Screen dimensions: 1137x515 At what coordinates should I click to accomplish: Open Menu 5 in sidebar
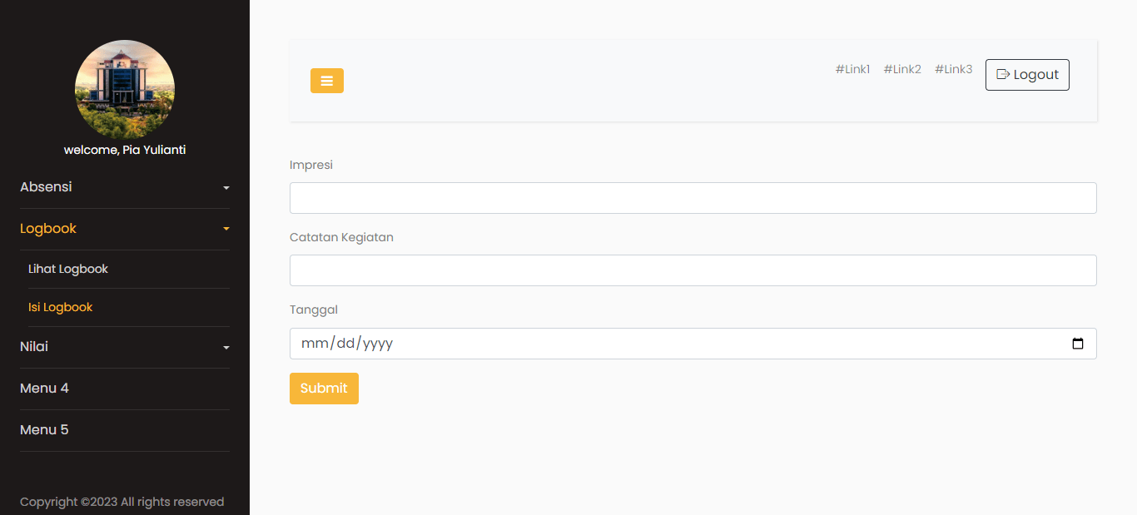tap(45, 430)
